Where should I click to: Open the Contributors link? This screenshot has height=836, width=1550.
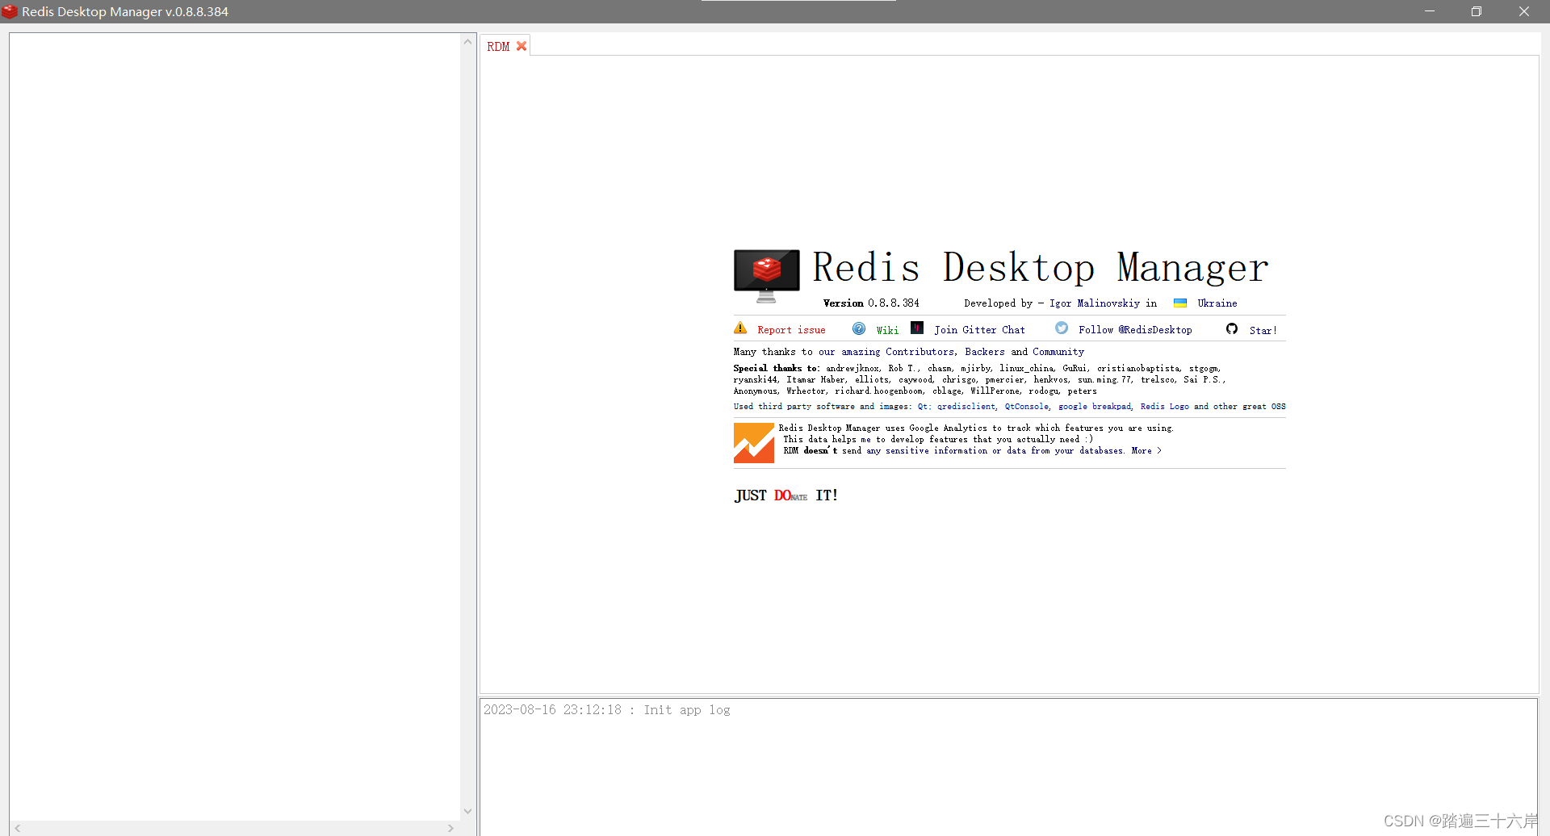click(x=920, y=352)
